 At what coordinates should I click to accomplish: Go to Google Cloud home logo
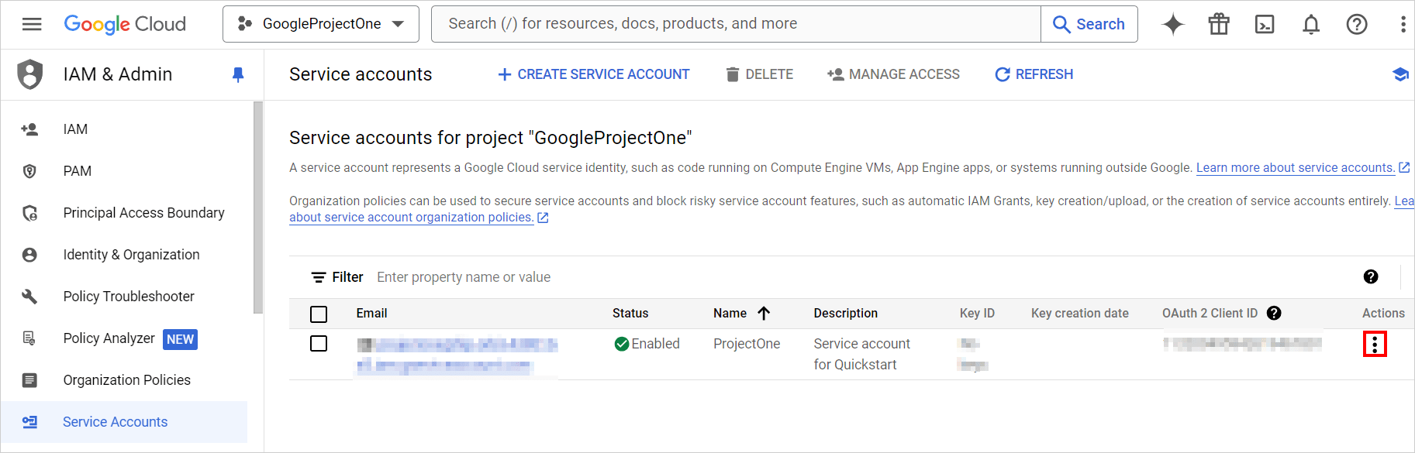click(125, 24)
